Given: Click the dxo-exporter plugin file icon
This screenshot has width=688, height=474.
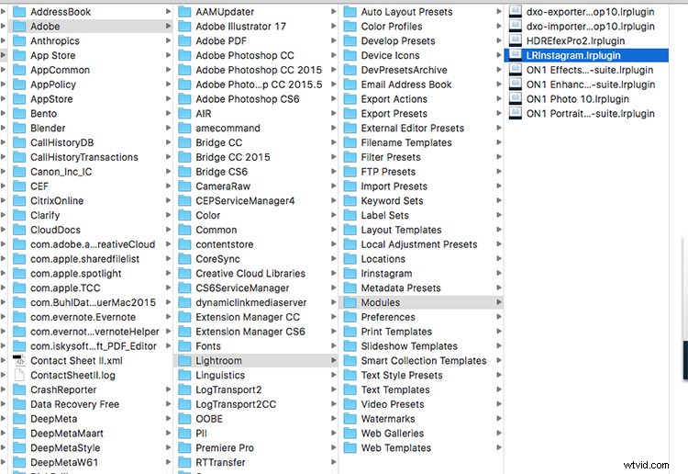Looking at the screenshot, I should (x=515, y=12).
